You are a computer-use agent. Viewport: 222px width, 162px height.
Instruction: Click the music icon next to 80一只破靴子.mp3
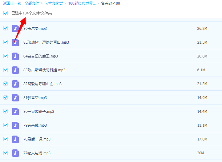[15, 112]
